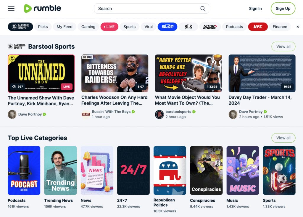Expand more categories with the double chevron
The width and height of the screenshot is (303, 217).
298,27
